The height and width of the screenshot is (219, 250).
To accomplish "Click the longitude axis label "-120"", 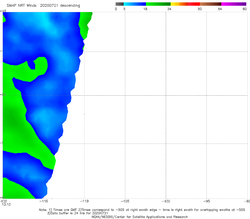I will [3, 201].
